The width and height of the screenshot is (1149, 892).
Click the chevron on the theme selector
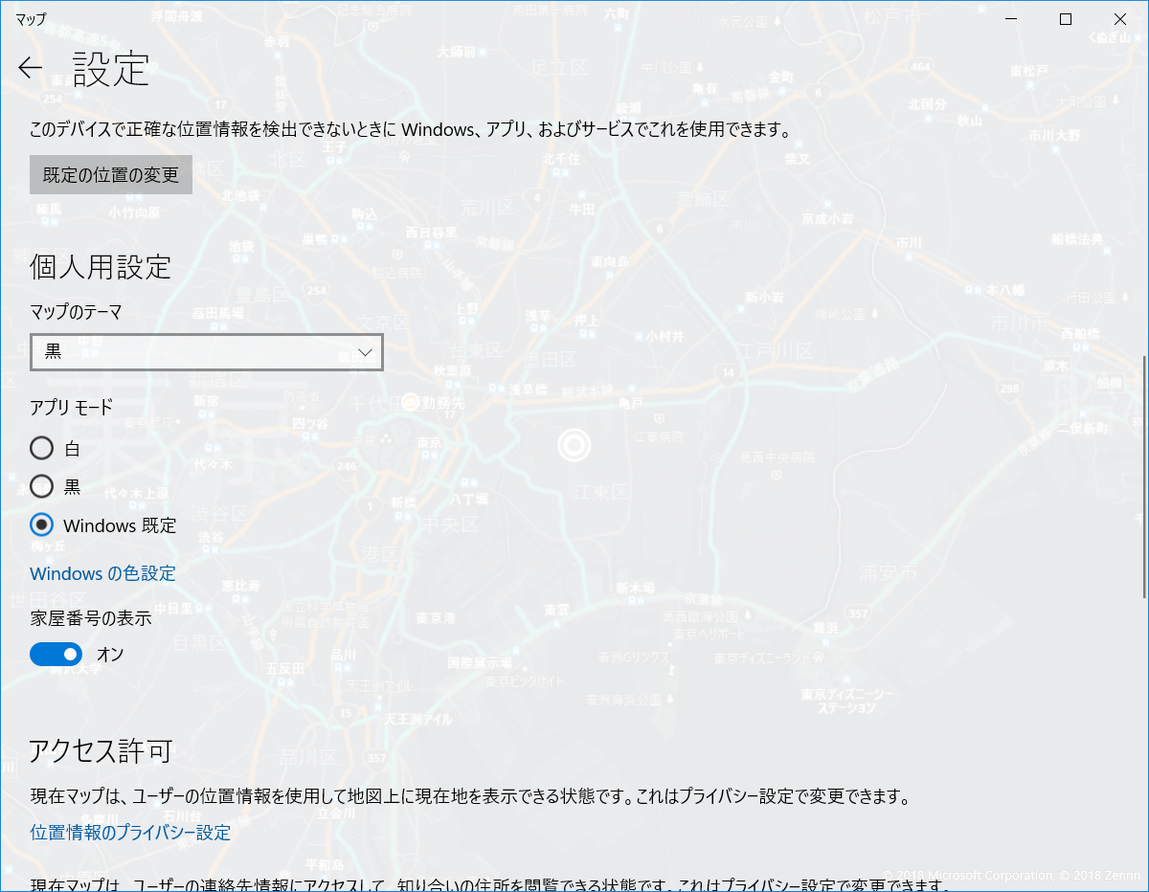364,352
